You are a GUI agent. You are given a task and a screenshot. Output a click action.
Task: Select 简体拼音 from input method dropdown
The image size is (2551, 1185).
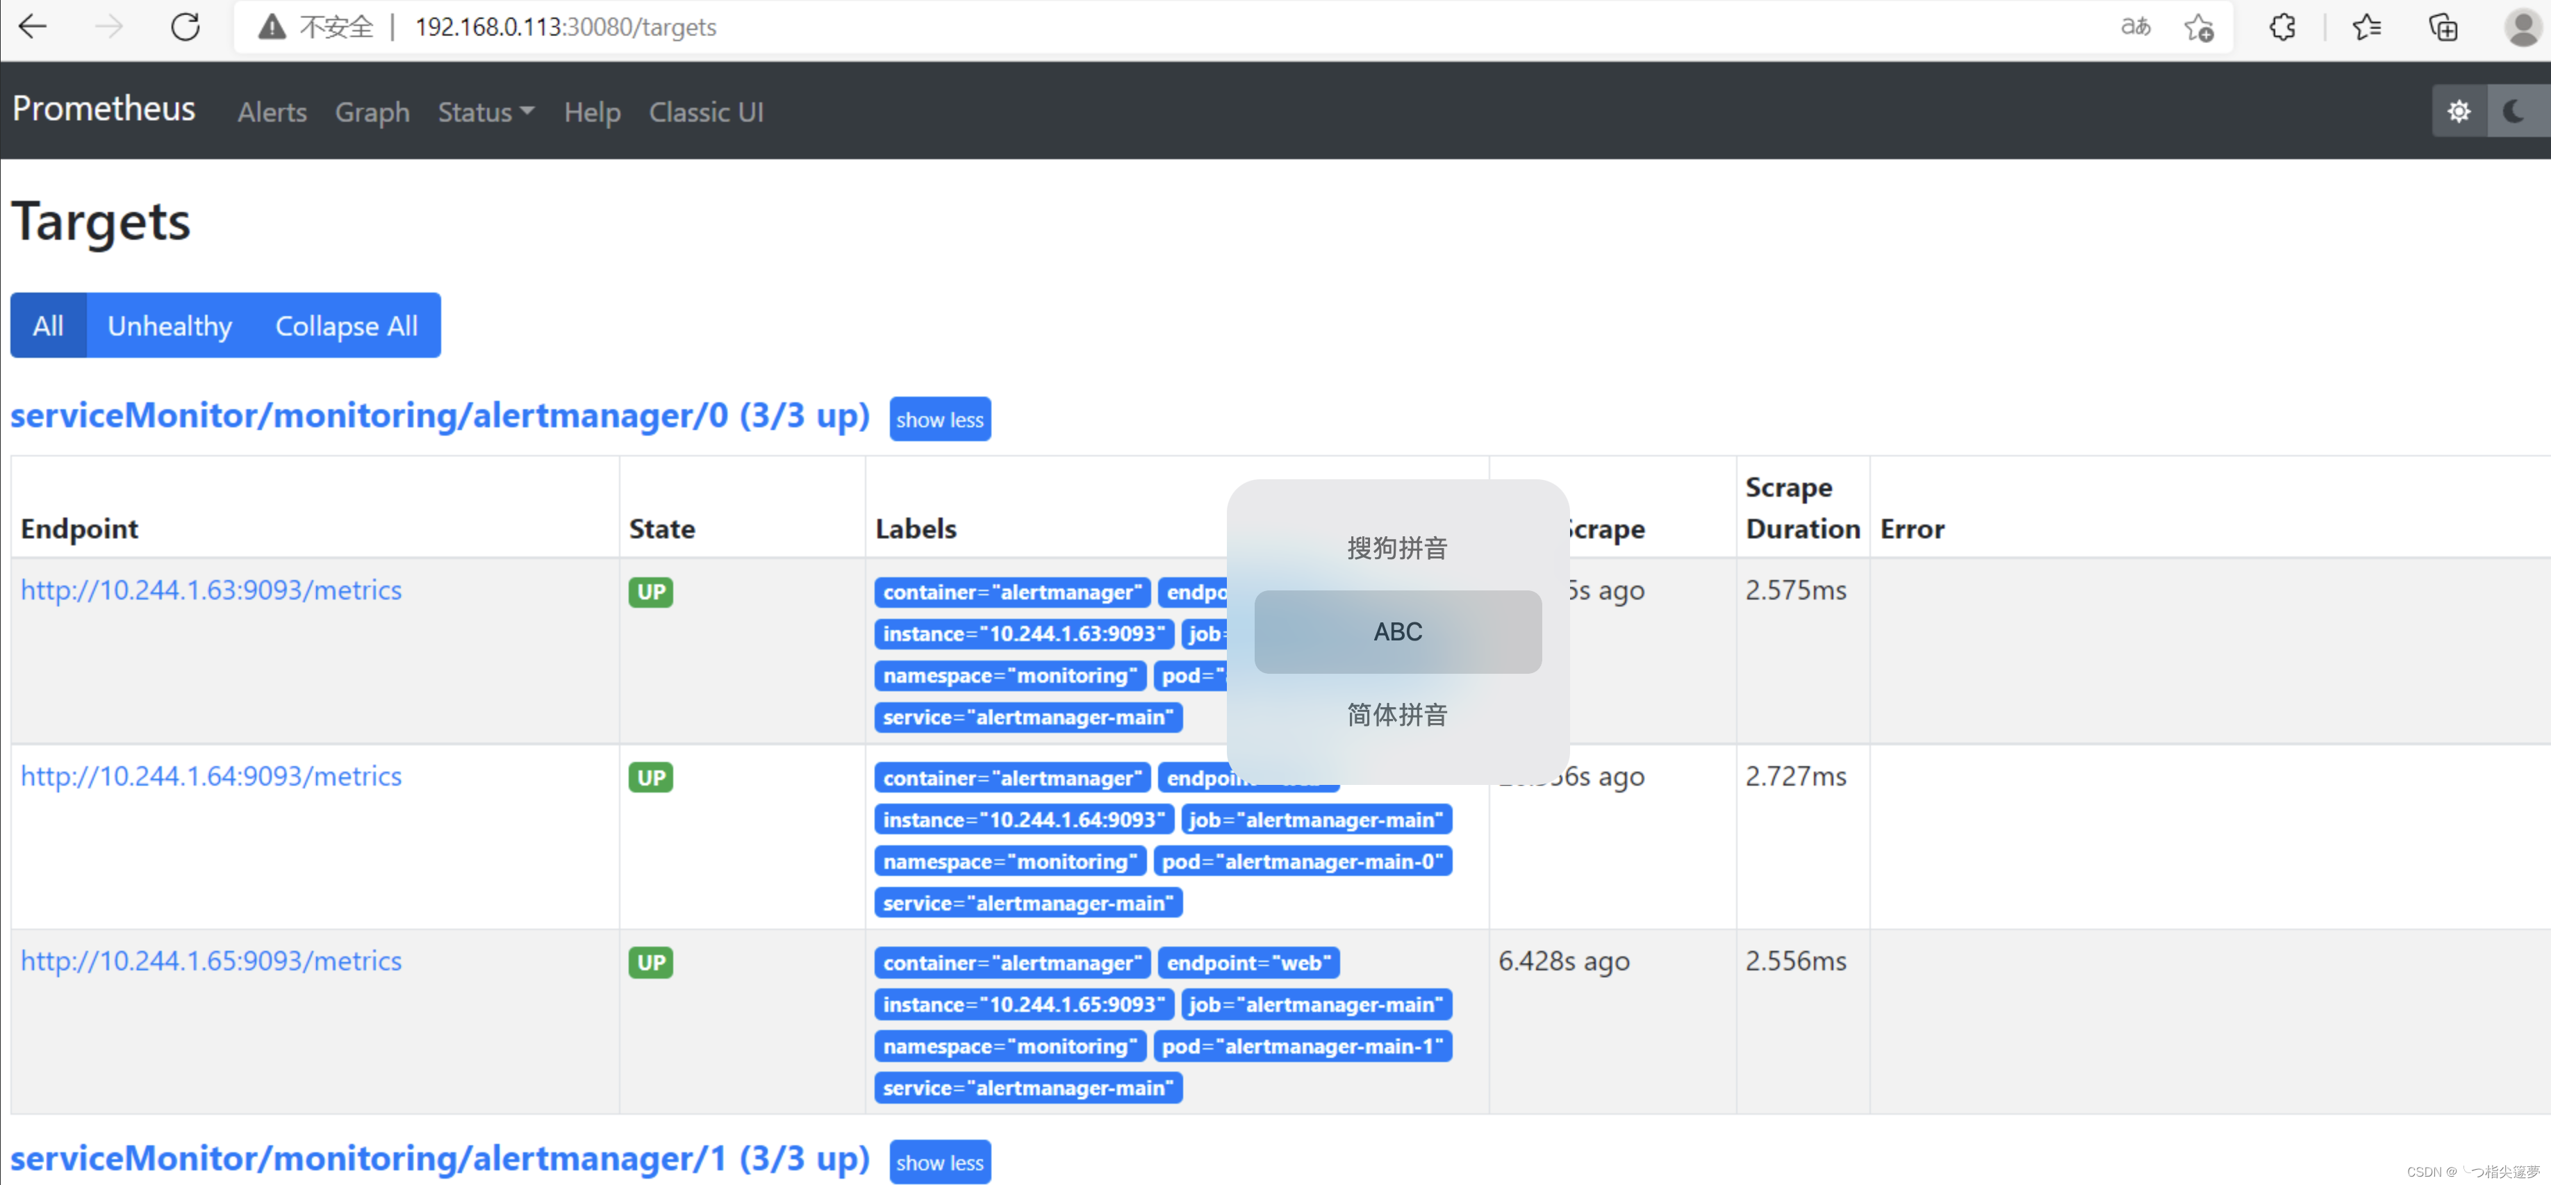(x=1398, y=713)
